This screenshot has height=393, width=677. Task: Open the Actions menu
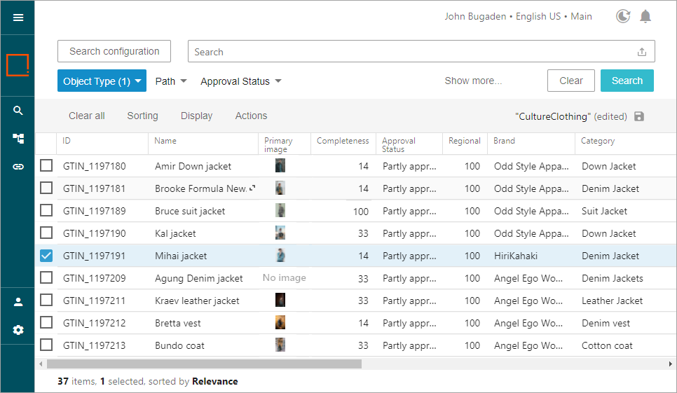pyautogui.click(x=251, y=116)
